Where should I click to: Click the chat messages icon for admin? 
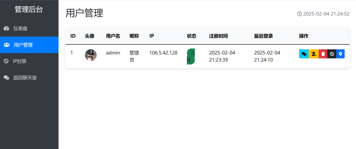point(304,54)
